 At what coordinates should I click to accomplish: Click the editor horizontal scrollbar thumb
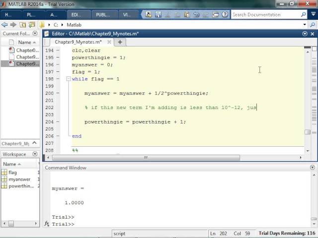pyautogui.click(x=146, y=157)
